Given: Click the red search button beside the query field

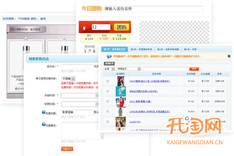Looking at the screenshot, I should click(x=194, y=69).
